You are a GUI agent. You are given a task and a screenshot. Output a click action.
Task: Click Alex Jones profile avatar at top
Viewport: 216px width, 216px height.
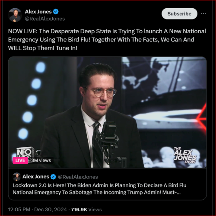(x=15, y=15)
